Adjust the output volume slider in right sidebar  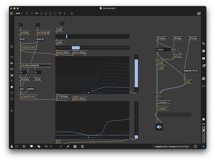pyautogui.click(x=204, y=134)
